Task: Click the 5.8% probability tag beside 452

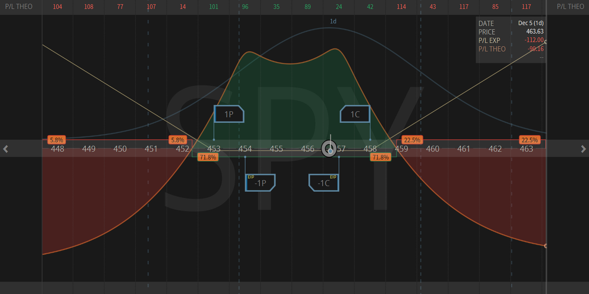Action: (177, 140)
